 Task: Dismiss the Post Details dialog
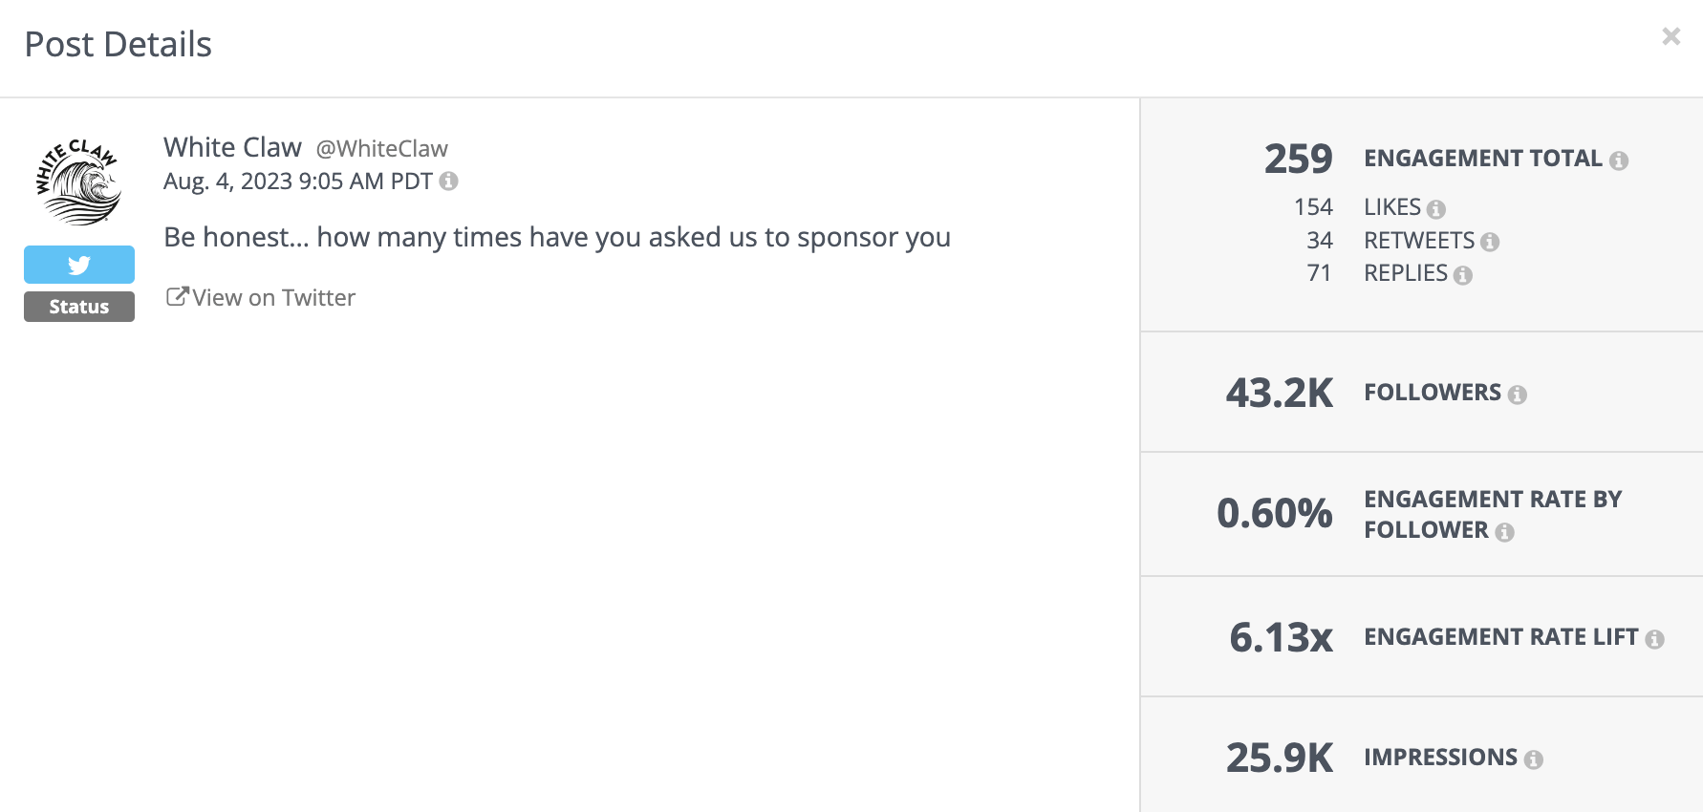[1671, 35]
